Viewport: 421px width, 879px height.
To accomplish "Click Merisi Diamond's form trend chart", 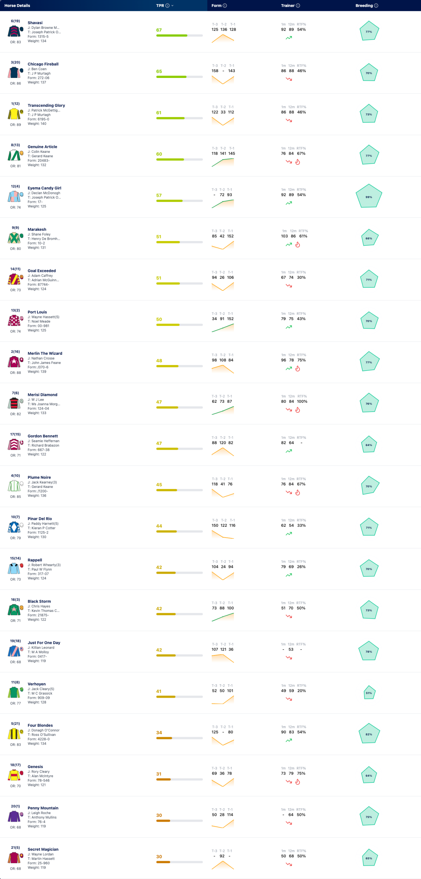I will pos(223,410).
